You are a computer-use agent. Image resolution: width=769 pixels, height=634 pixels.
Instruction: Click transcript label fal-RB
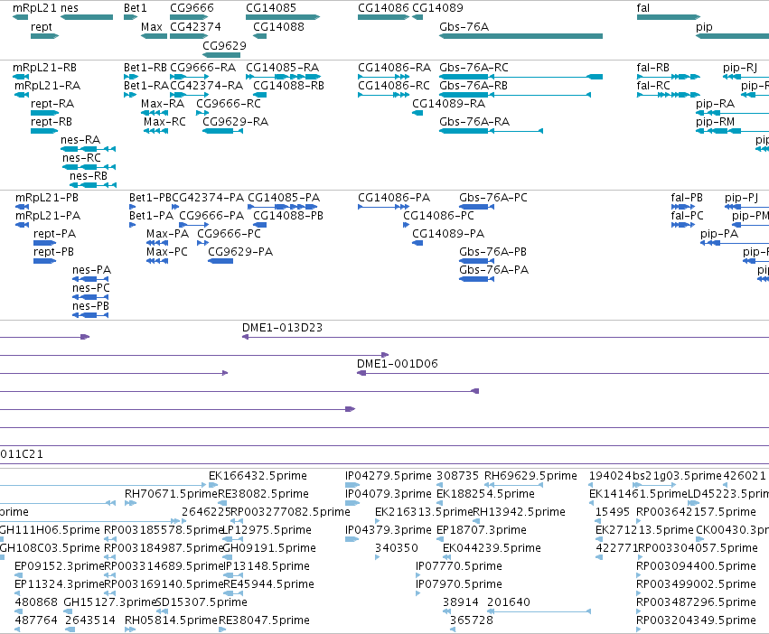(x=652, y=68)
